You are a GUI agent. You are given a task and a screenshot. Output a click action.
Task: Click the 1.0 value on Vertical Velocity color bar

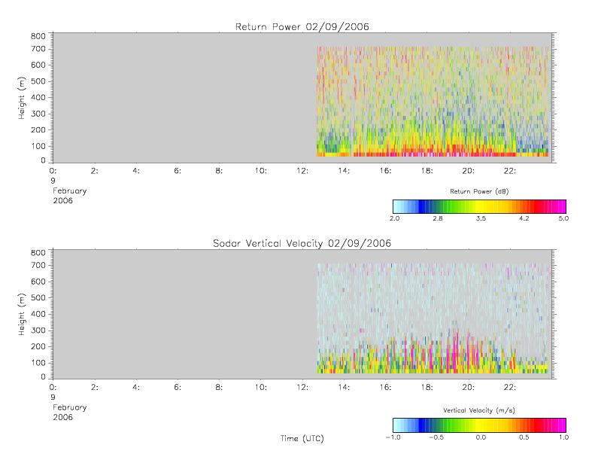point(563,437)
